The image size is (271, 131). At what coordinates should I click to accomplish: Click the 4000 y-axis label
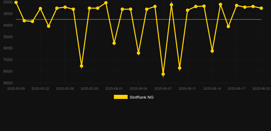[8, 25]
